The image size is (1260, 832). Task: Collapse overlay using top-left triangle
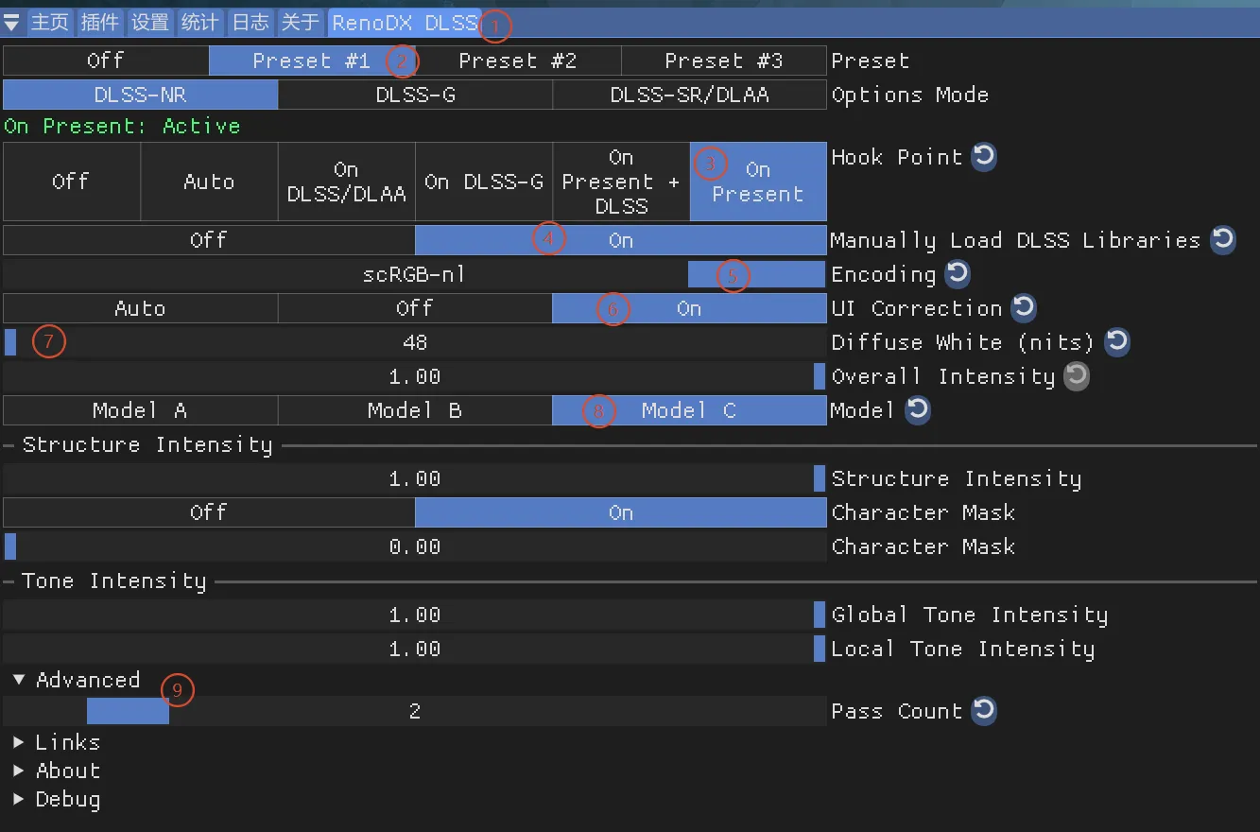tap(12, 23)
